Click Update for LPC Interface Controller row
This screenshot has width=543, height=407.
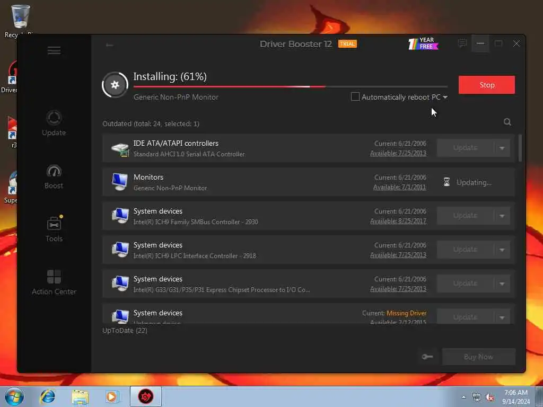(465, 250)
